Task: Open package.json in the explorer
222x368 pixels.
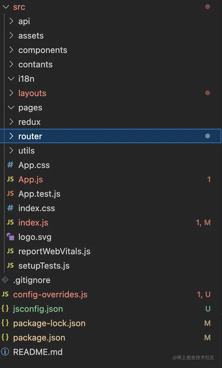Action: pyautogui.click(x=39, y=338)
